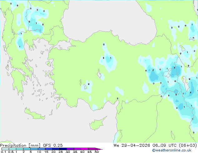Choose the 25–30 mm darkest navy legend swatch
This screenshot has height=153, width=198.
63,149
